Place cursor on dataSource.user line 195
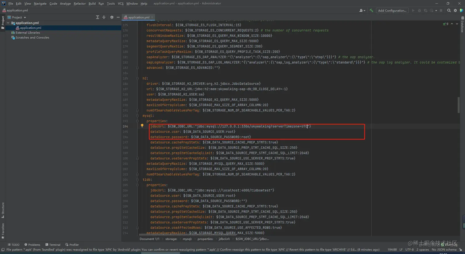The image size is (465, 254). click(x=193, y=132)
